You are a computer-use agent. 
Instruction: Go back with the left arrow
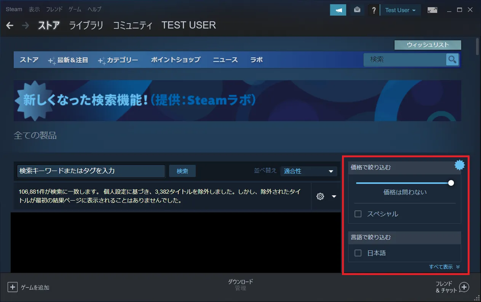[x=10, y=25]
